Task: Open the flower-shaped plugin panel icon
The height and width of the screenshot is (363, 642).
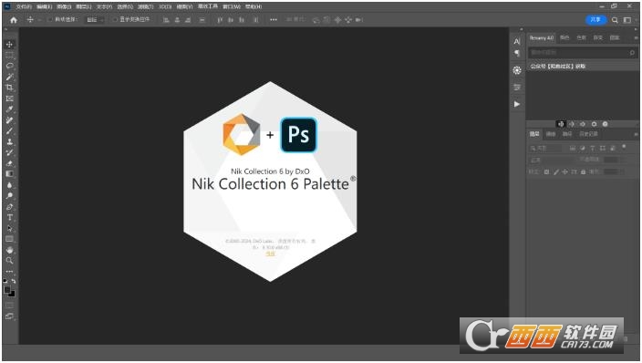Action: coord(517,70)
